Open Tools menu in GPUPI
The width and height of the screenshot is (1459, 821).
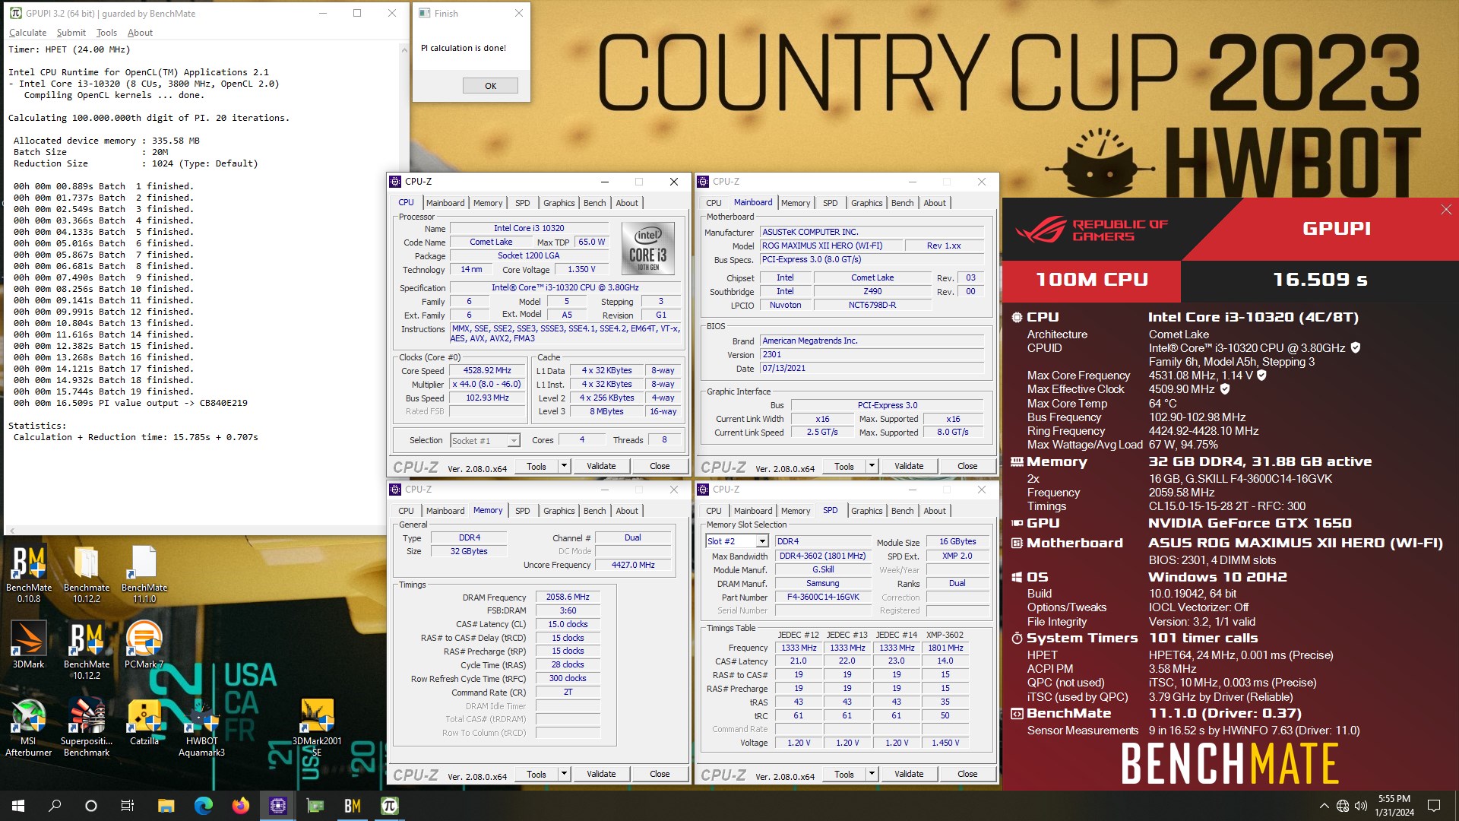[x=106, y=33]
